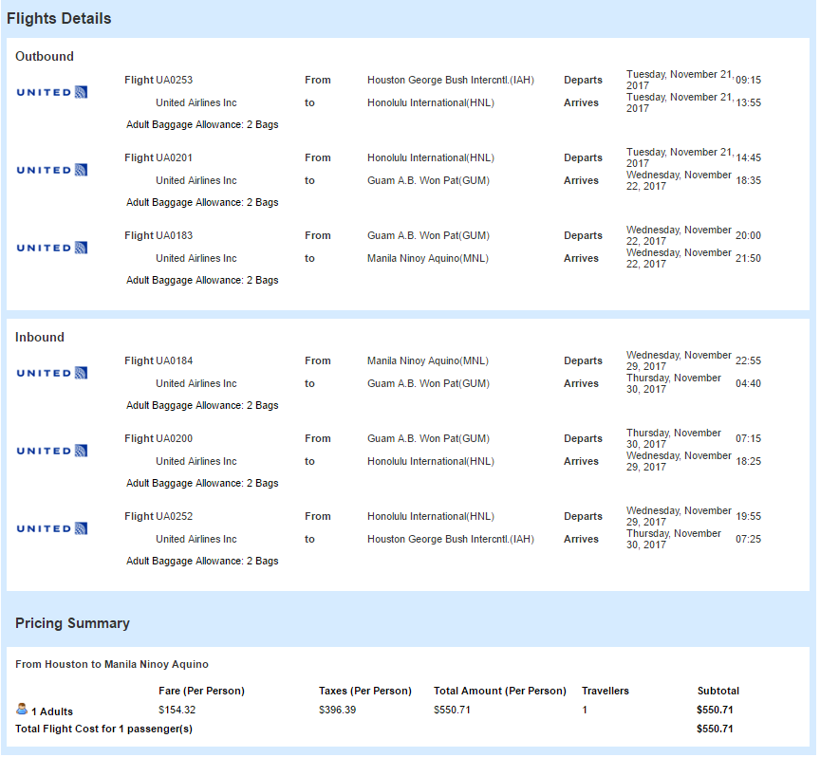Click the adult passenger icon in Pricing Summary

click(22, 710)
